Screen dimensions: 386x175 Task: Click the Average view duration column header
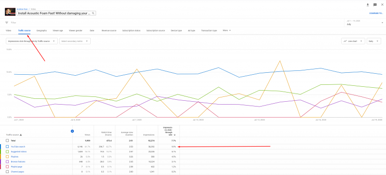(x=127, y=134)
